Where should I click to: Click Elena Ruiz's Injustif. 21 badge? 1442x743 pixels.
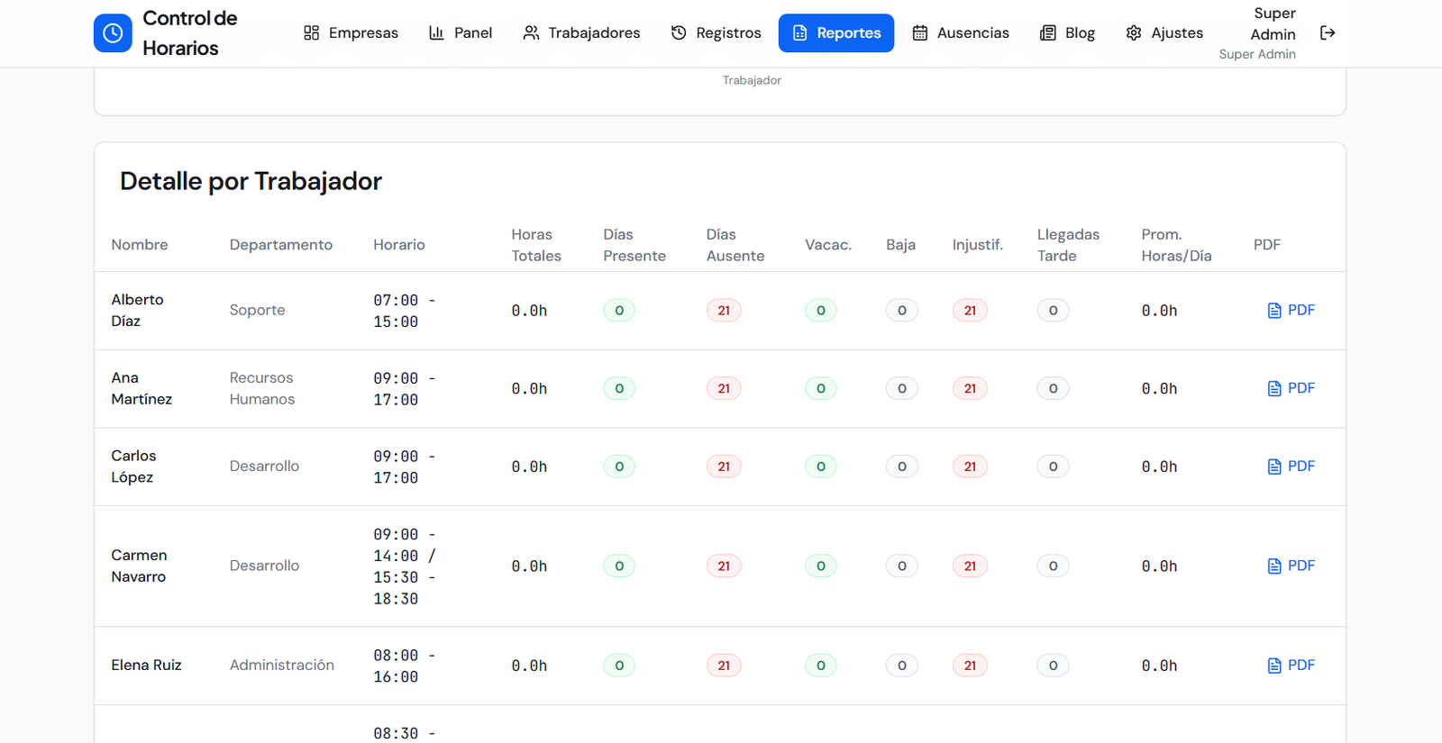[x=970, y=666]
